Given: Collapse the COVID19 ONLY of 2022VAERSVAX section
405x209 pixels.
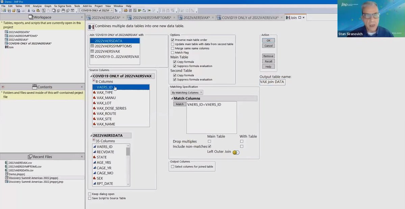Looking at the screenshot, I should tap(91, 76).
